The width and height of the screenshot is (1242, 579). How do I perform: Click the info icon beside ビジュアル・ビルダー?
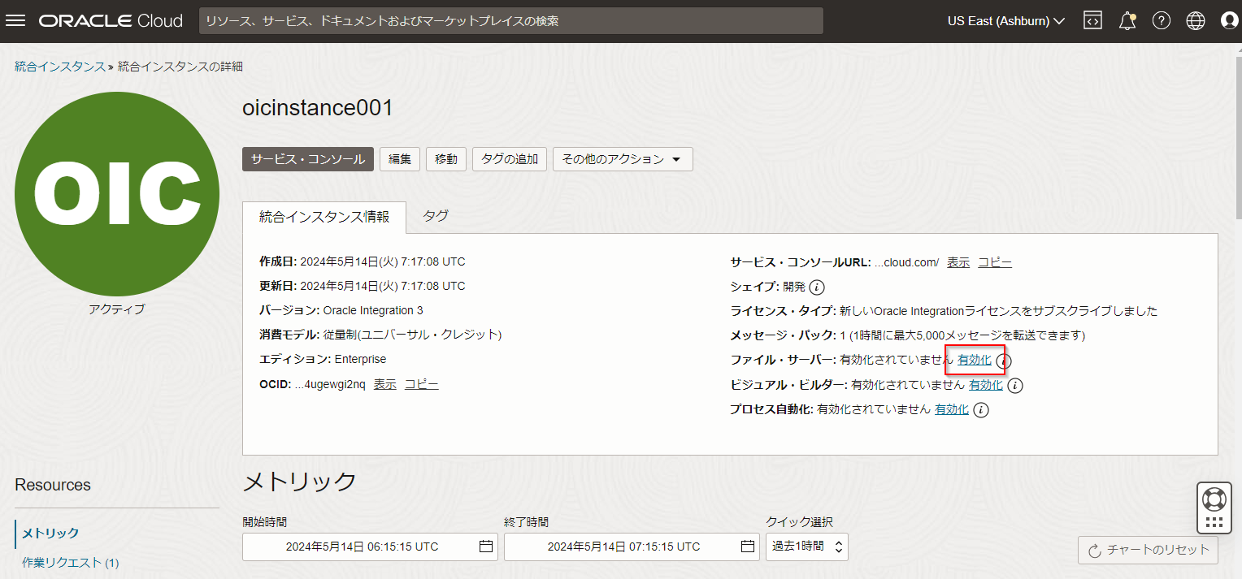click(x=1014, y=386)
